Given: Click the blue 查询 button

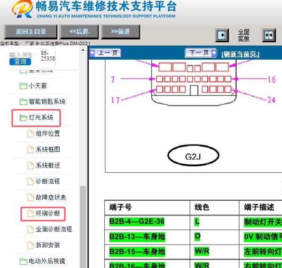Looking at the screenshot, I should click(20, 61).
